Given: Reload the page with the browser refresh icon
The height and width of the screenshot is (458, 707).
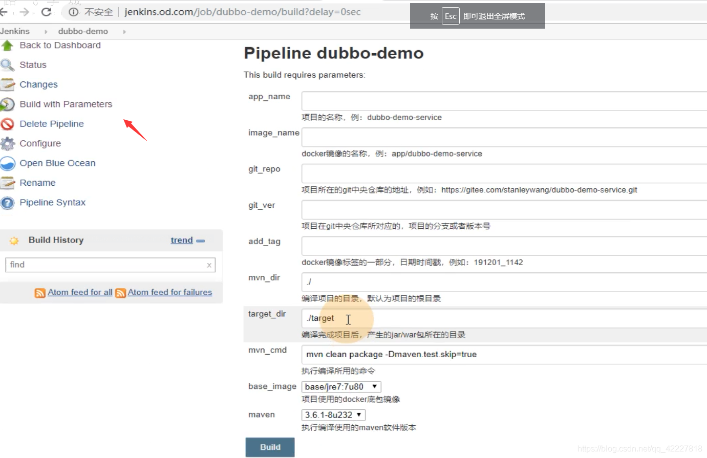Looking at the screenshot, I should click(x=46, y=12).
